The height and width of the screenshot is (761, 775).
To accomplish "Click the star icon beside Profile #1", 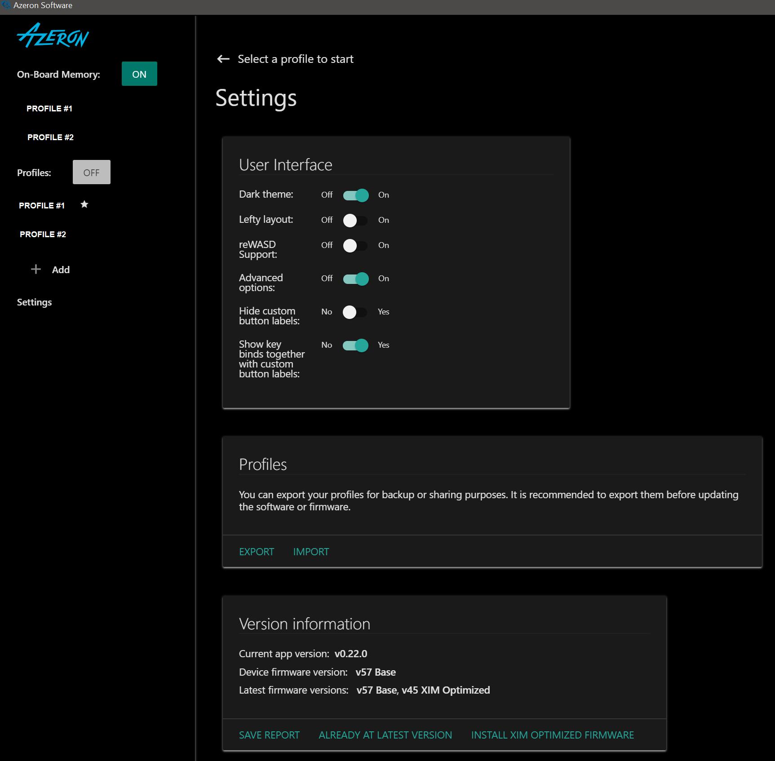I will (84, 204).
